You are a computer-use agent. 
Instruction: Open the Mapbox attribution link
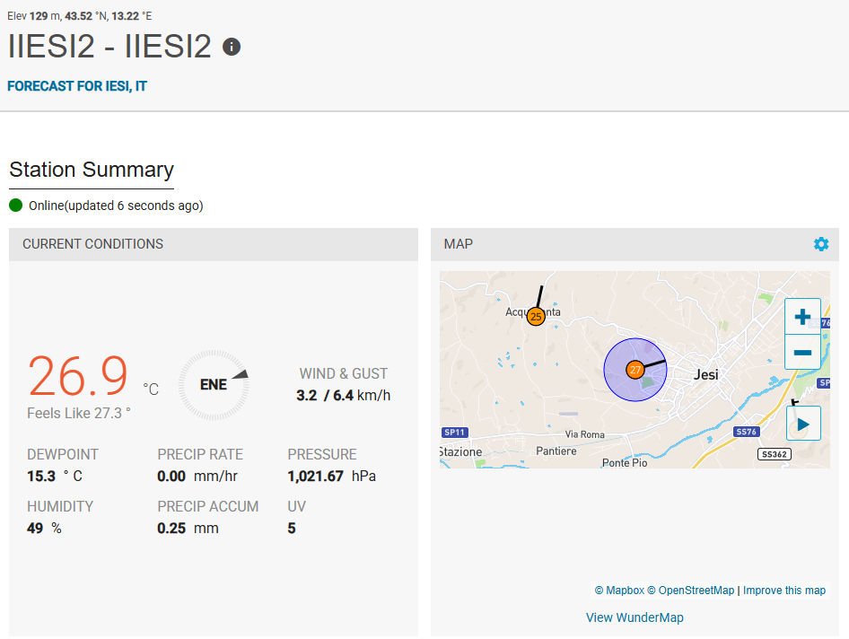619,591
